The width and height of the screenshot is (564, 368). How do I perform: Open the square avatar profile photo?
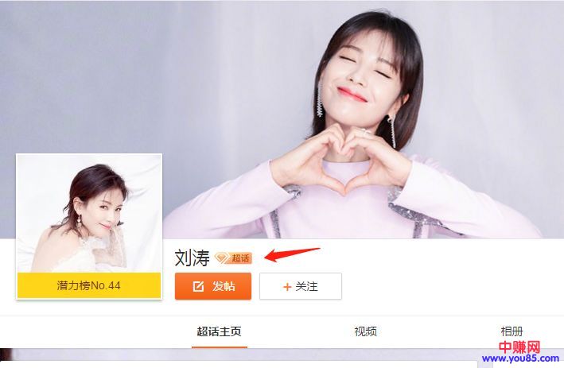tap(89, 214)
